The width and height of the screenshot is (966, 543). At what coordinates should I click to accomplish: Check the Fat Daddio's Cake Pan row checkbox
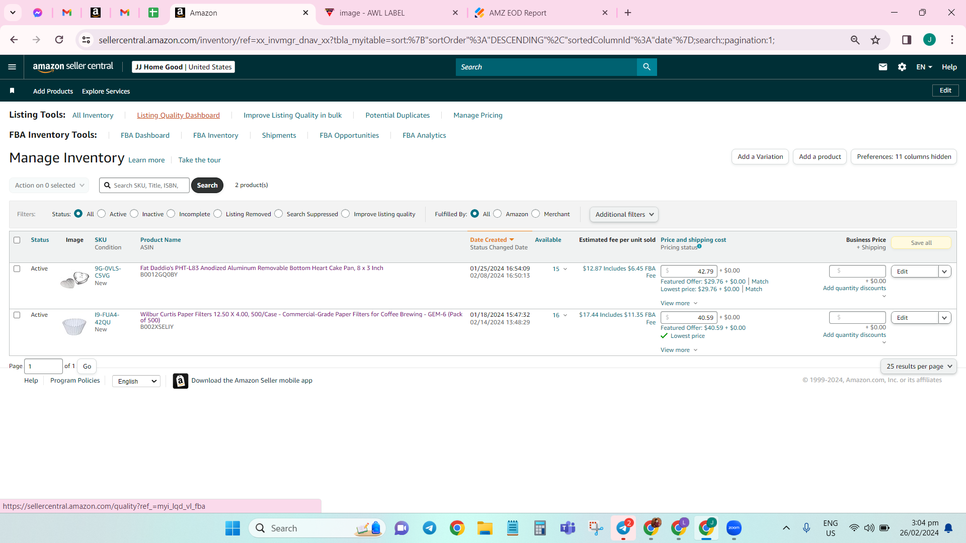click(x=17, y=268)
